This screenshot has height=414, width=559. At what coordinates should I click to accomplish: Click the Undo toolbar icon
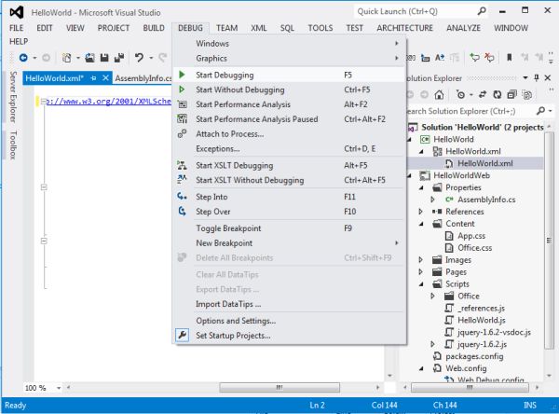click(x=140, y=58)
